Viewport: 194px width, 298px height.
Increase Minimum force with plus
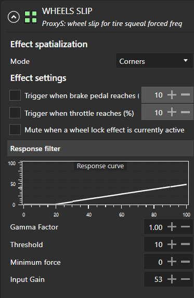tap(172, 262)
